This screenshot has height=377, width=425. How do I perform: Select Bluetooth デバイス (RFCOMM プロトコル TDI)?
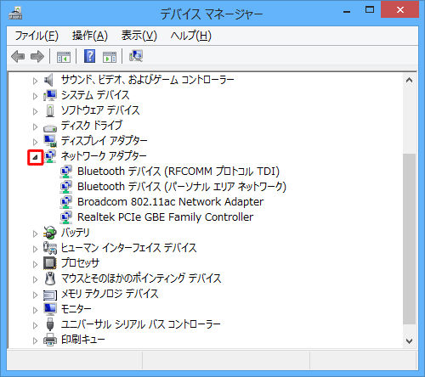point(178,172)
